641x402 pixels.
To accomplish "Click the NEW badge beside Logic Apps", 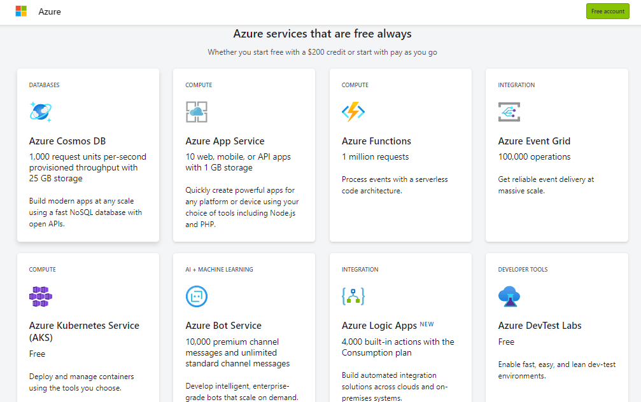I will [426, 324].
